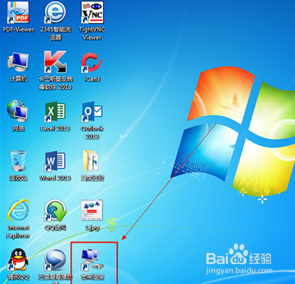Click the iCan3 desktop shortcut
Screen dimensions: 295x284
click(92, 66)
